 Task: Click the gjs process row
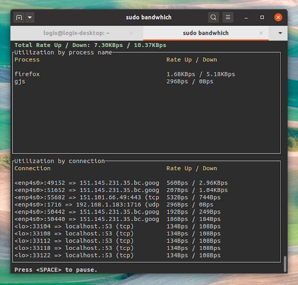coord(114,82)
